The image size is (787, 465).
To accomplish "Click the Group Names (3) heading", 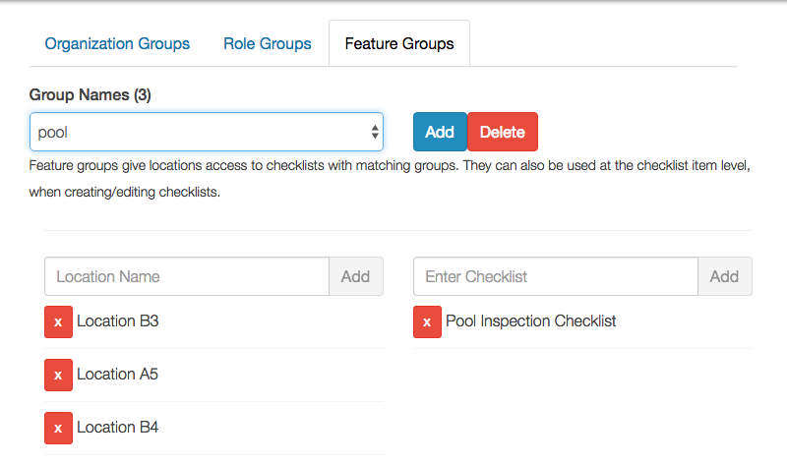I will click(x=96, y=95).
